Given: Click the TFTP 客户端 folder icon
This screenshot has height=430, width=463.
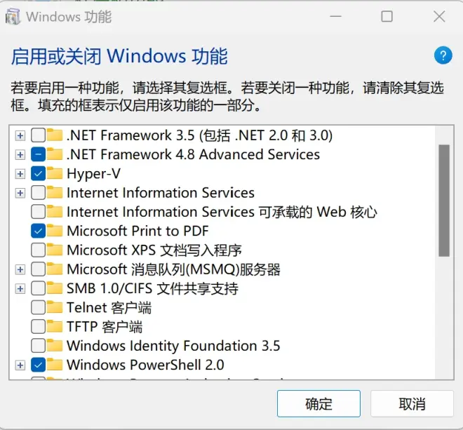Looking at the screenshot, I should tap(54, 326).
